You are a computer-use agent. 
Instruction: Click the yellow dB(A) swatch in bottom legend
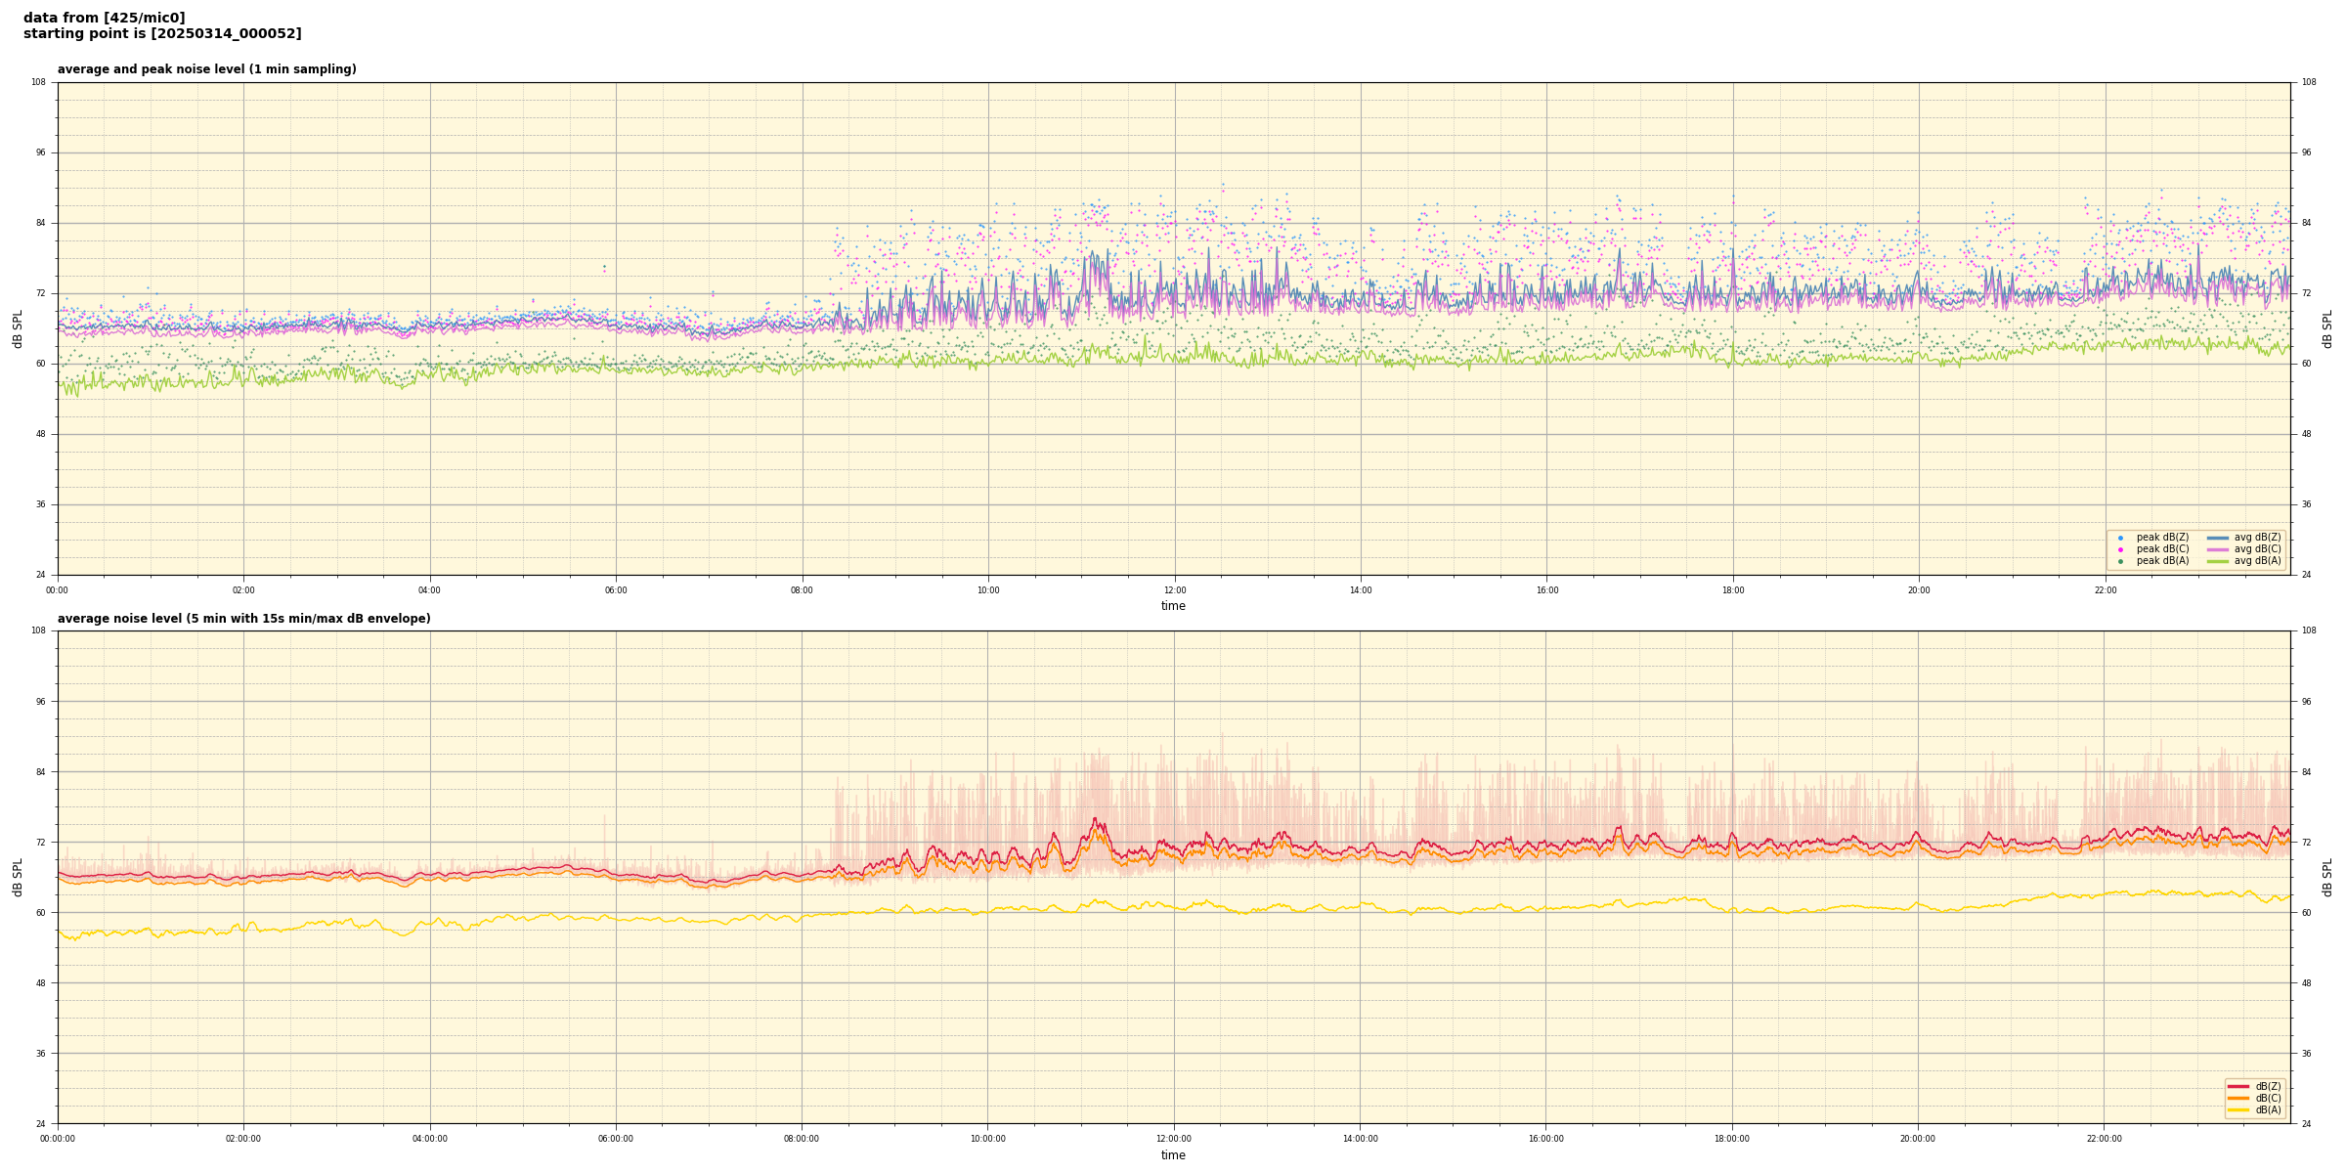(2237, 1109)
